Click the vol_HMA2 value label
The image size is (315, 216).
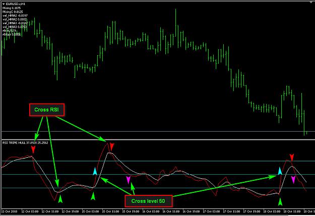(x=15, y=20)
